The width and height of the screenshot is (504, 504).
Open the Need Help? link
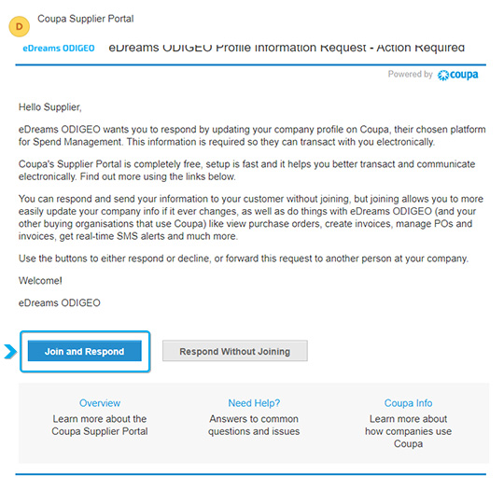coord(254,403)
